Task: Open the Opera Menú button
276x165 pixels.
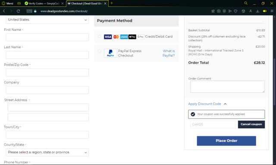Action: coord(7,3)
